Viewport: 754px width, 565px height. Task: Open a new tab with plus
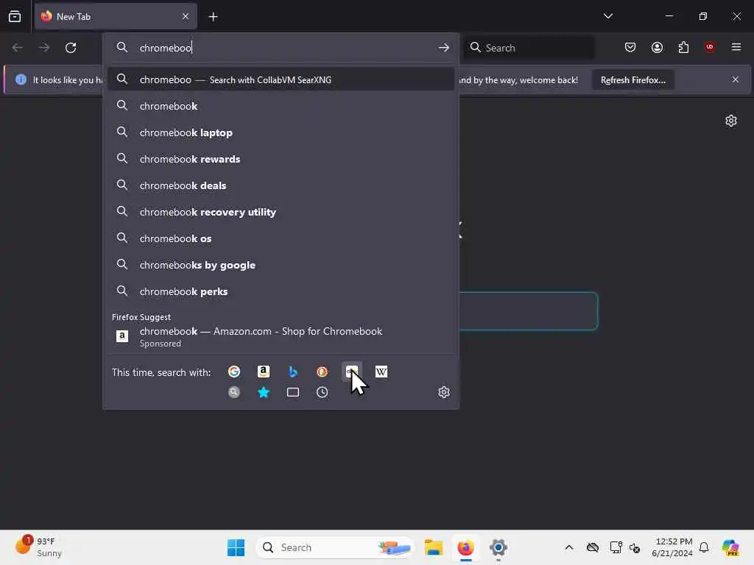(x=213, y=17)
